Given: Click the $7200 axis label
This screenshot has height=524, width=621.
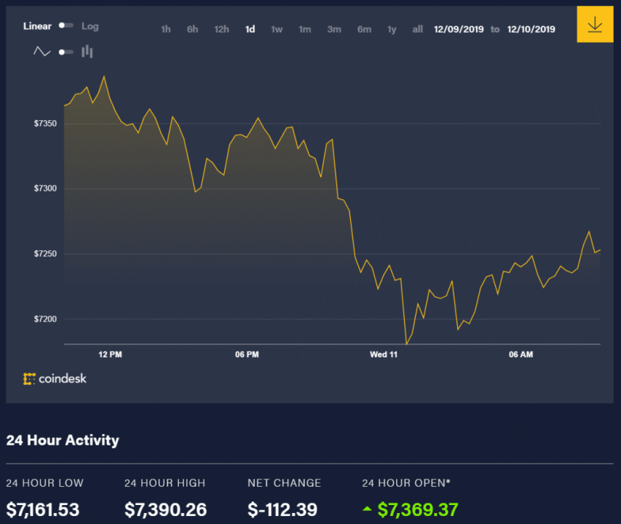Looking at the screenshot, I should pyautogui.click(x=45, y=319).
